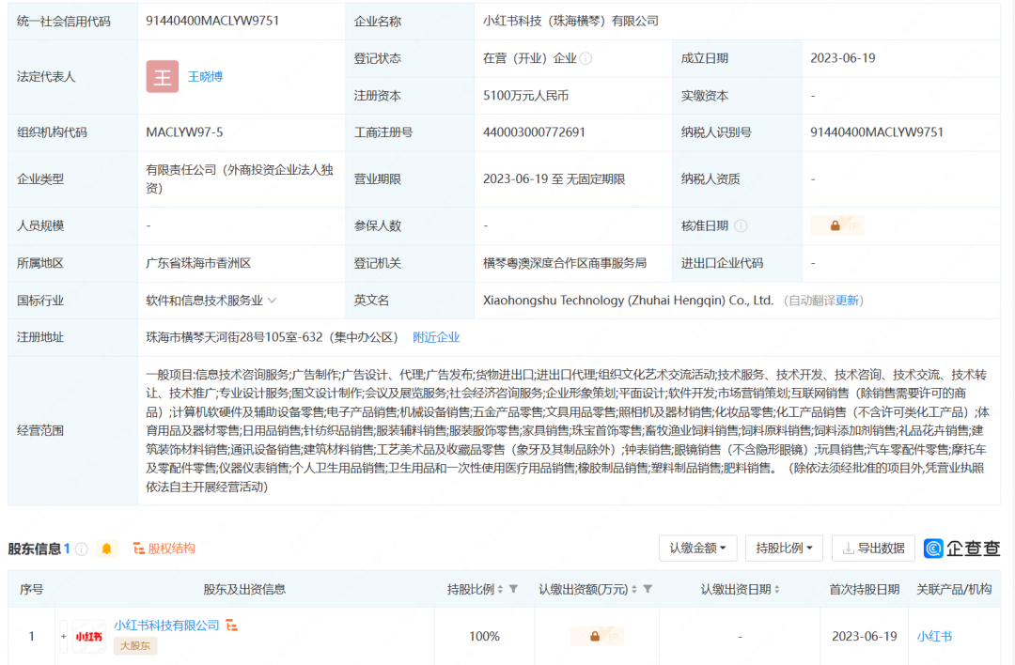The width and height of the screenshot is (1015, 665).
Task: Click establishment date 2023-06-19 value
Action: click(842, 58)
